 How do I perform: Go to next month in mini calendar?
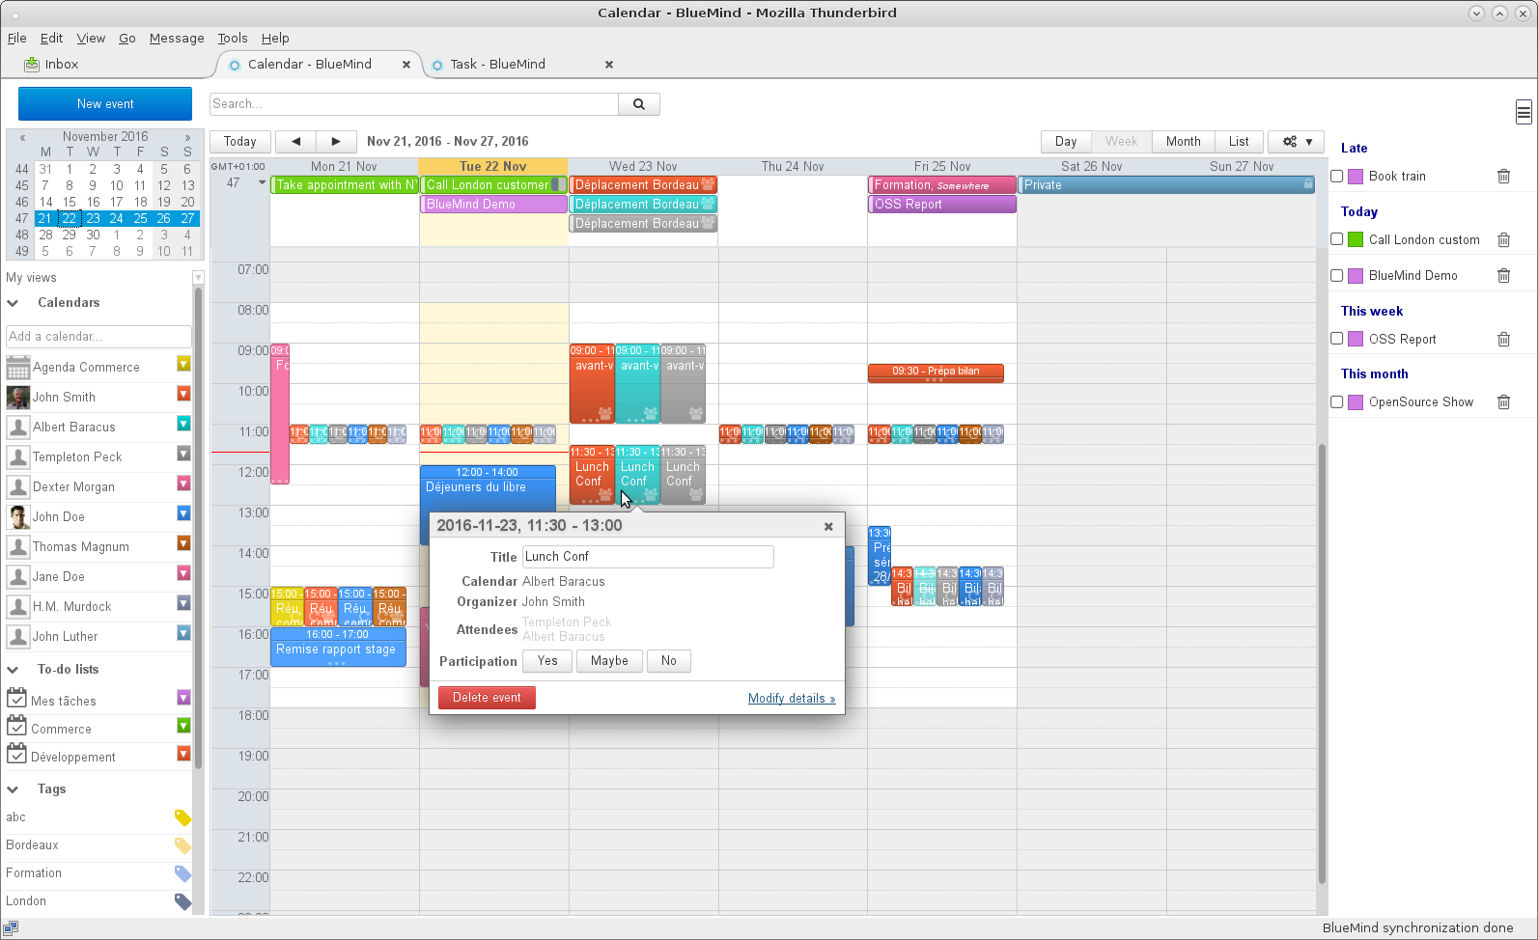pos(187,137)
